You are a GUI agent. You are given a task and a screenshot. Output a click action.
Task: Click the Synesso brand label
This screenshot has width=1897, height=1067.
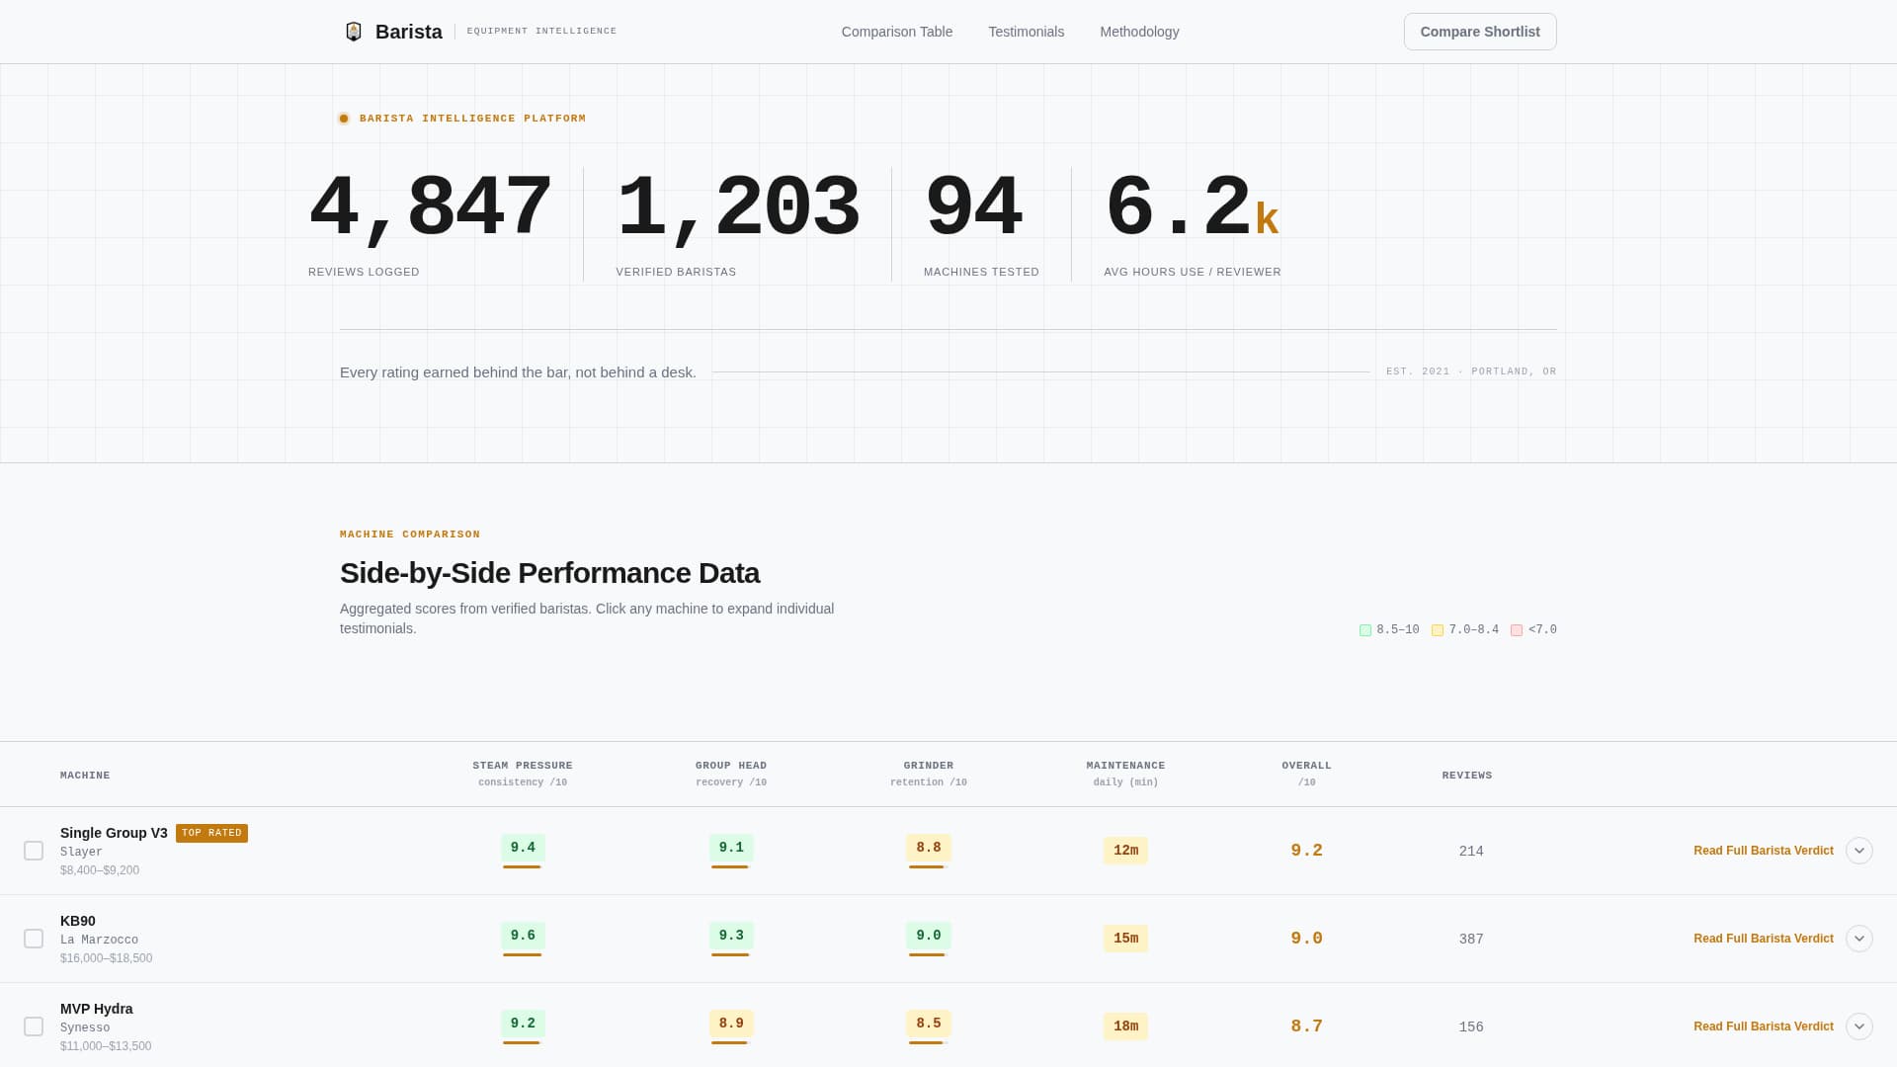[85, 1027]
